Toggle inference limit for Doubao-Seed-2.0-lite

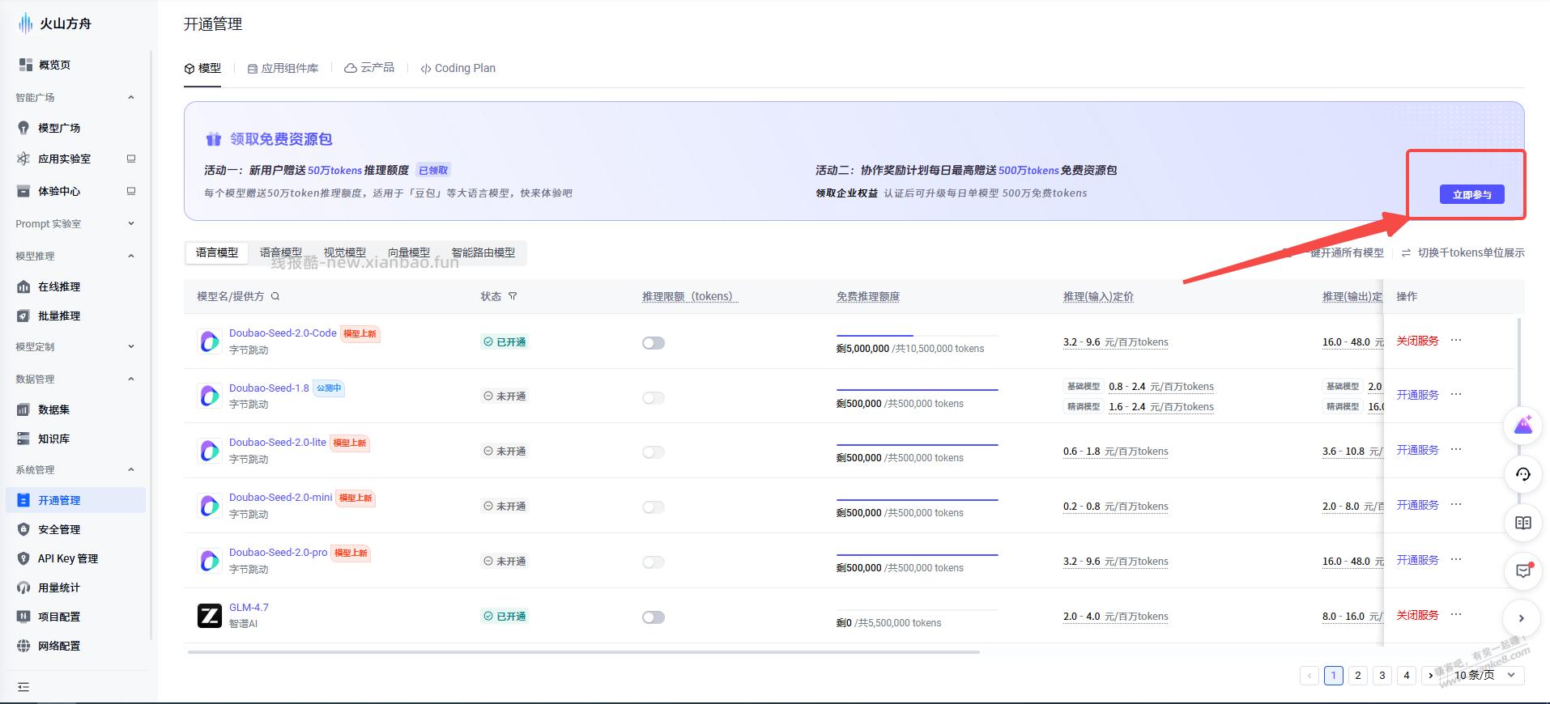tap(654, 452)
